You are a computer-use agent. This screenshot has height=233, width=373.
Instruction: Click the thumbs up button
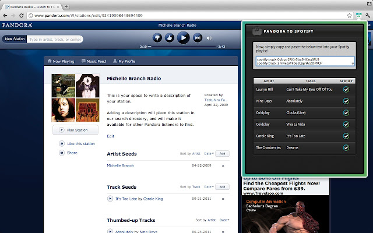(x=170, y=38)
